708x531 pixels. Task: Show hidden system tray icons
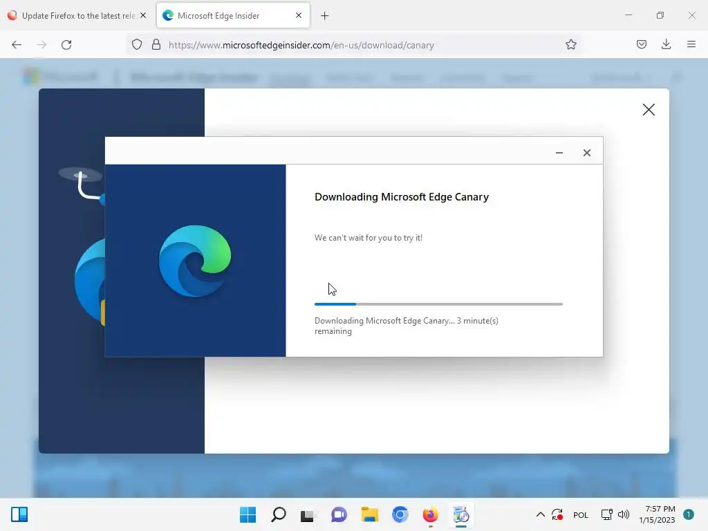point(541,514)
